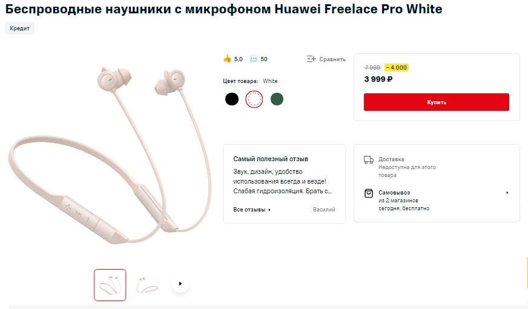Click the Кредит tag
This screenshot has width=528, height=309.
pos(19,28)
